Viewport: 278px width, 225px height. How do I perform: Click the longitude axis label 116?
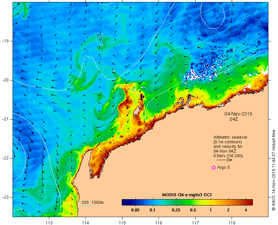tap(159, 223)
